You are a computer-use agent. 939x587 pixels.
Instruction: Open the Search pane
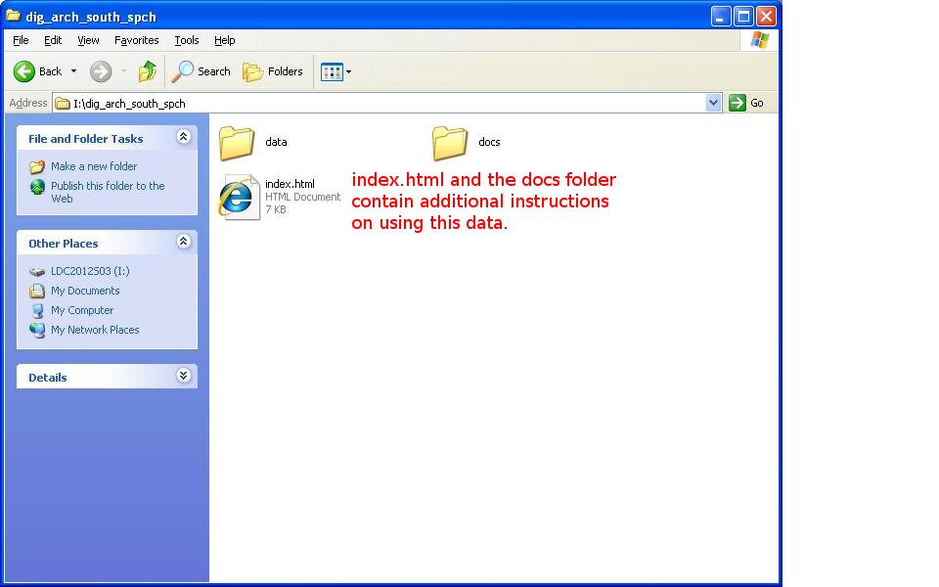tap(201, 71)
